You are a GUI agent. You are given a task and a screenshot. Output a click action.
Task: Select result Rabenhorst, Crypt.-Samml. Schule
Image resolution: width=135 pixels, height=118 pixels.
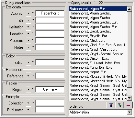[98, 54]
